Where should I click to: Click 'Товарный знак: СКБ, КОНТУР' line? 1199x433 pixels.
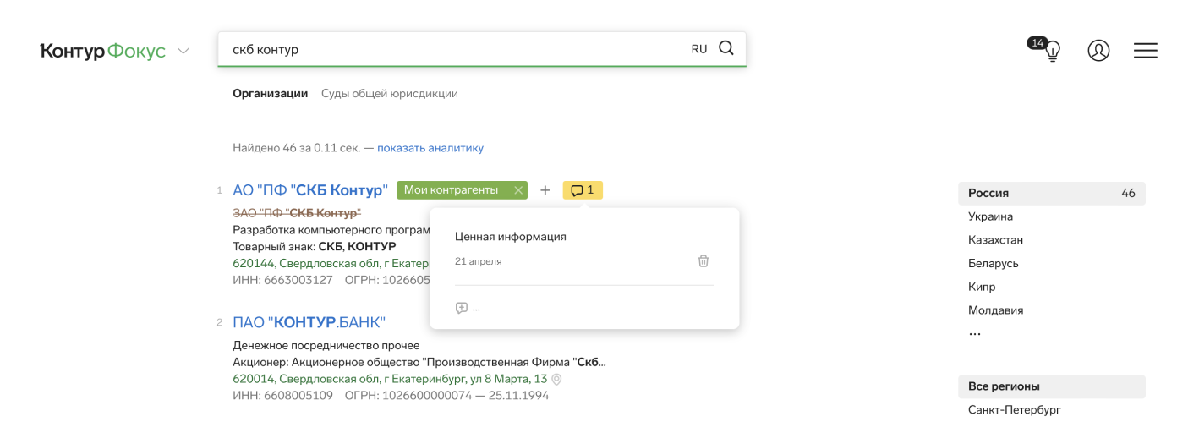pos(315,246)
